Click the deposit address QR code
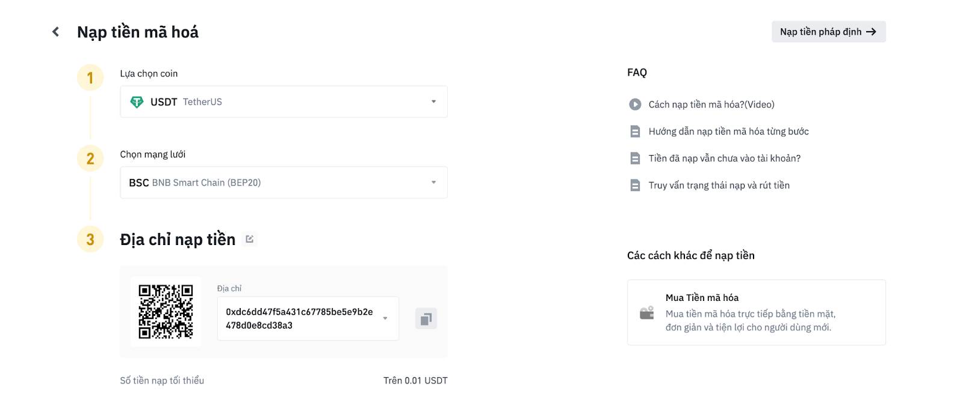Image resolution: width=963 pixels, height=400 pixels. [x=166, y=312]
